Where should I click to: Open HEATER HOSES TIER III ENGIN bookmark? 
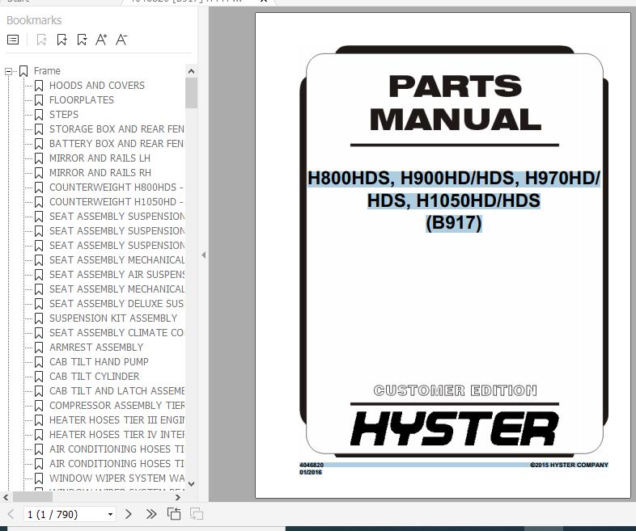coord(117,420)
